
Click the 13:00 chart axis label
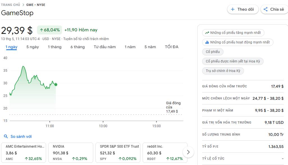103,126
